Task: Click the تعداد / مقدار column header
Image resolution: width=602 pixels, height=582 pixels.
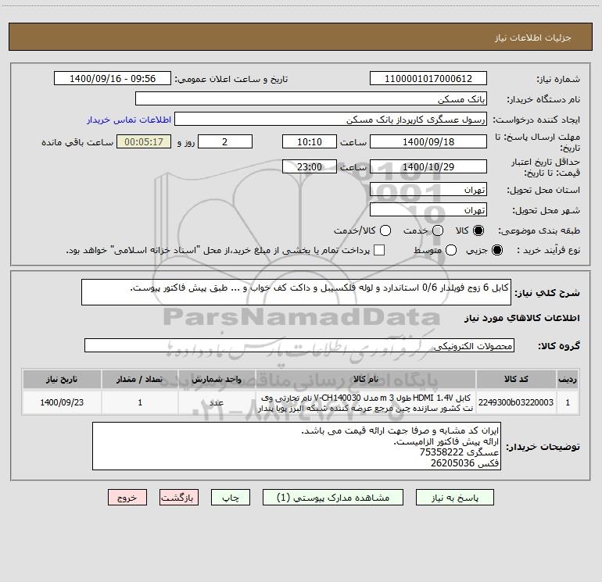Action: point(140,379)
